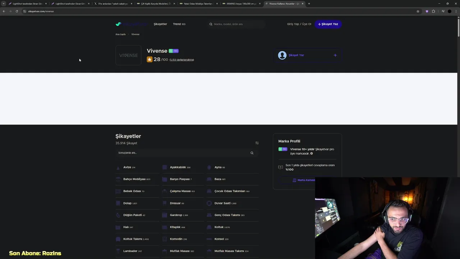Open the tab search dropdown arrow
This screenshot has height=259, width=460.
tap(4, 4)
